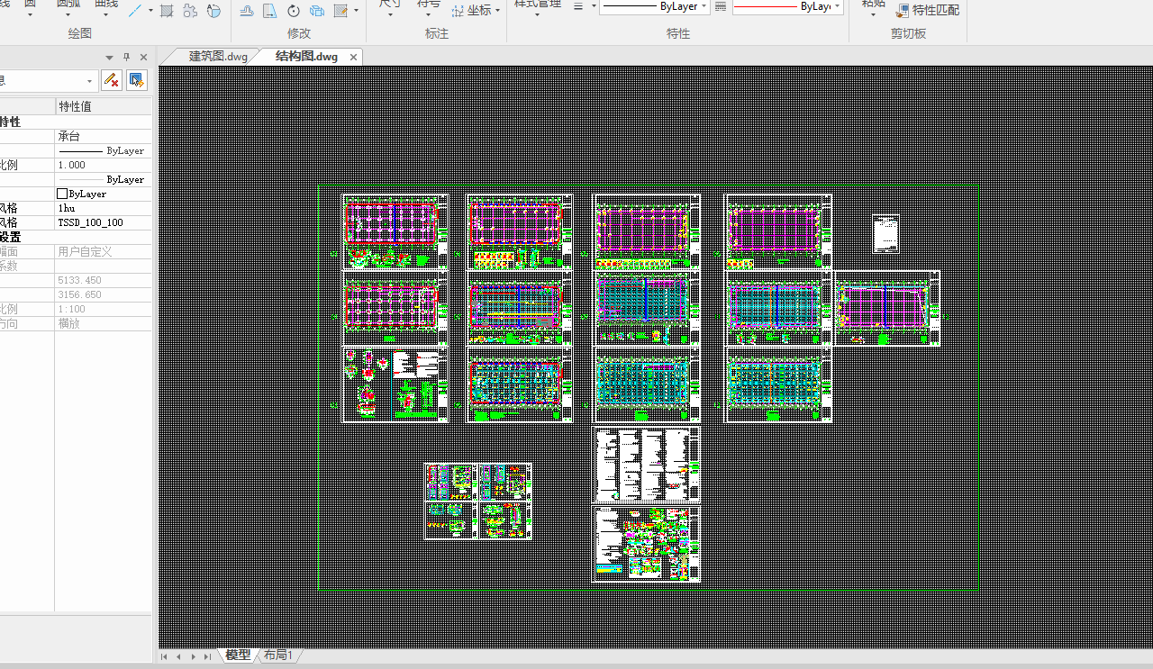Click the quick select icon in properties panel
Viewport: 1153px width, 669px height.
pyautogui.click(x=136, y=80)
